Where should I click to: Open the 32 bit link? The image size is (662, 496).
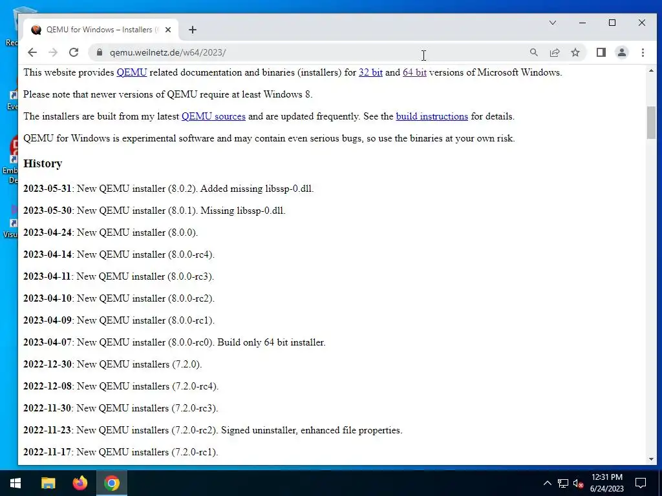(370, 72)
